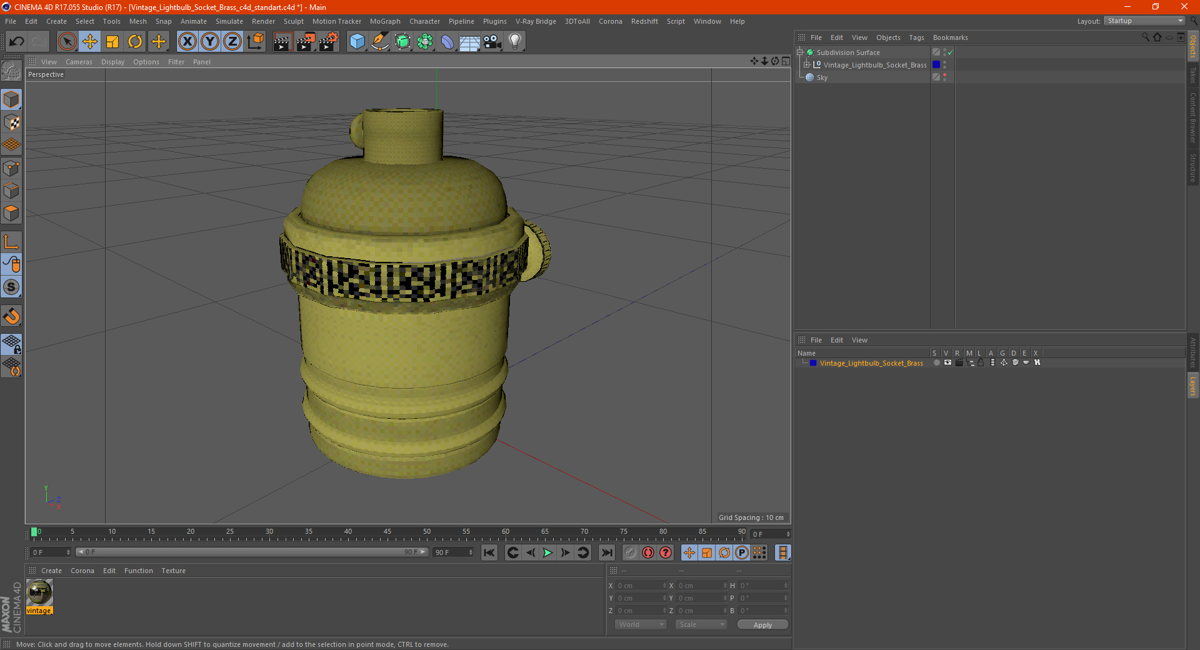This screenshot has height=650, width=1200.
Task: Add a Cube primitive object
Action: point(357,42)
